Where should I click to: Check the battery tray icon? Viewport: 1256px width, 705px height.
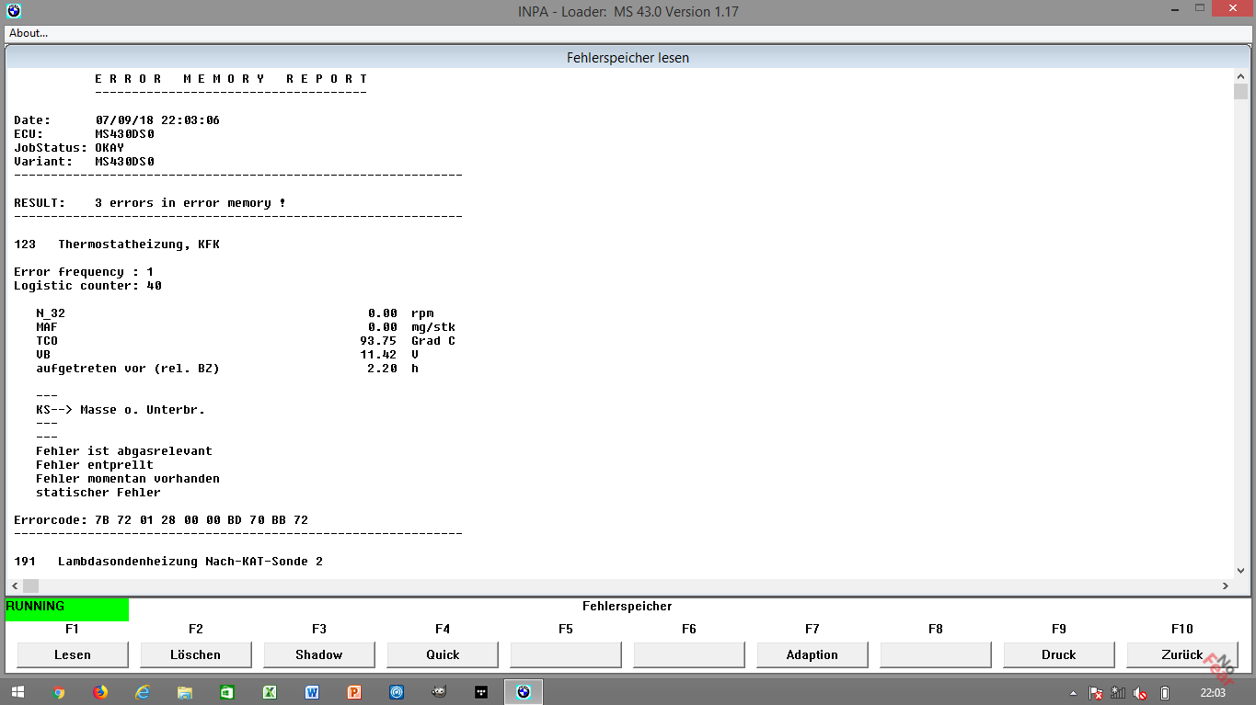point(1165,693)
